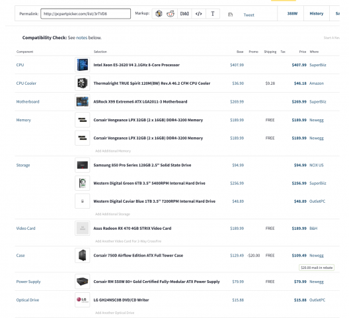Screen dimensions: 349x318
Task: Open the CPU component category link
Action: pyautogui.click(x=20, y=65)
